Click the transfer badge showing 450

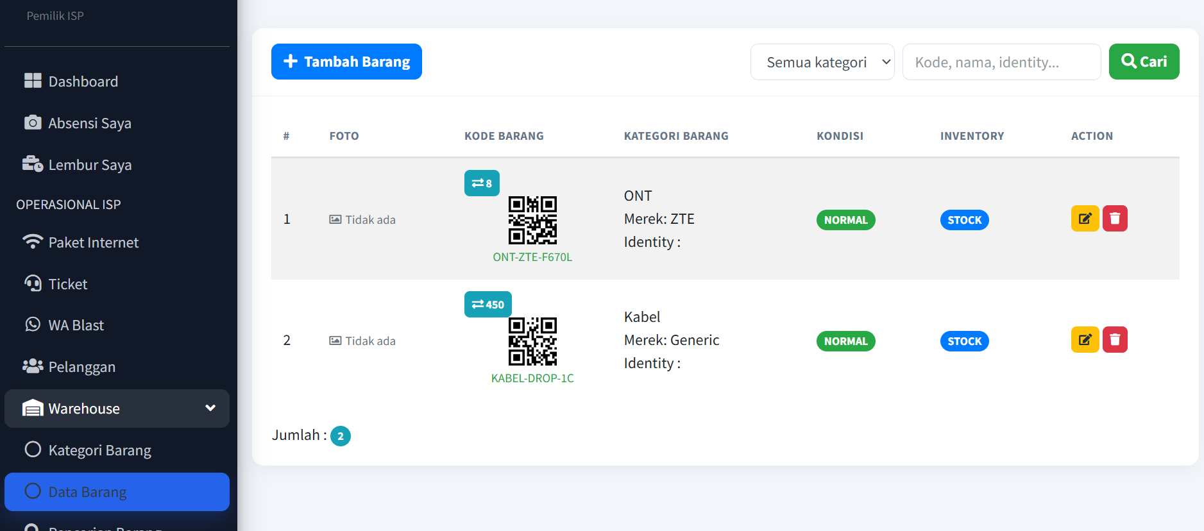(x=488, y=305)
